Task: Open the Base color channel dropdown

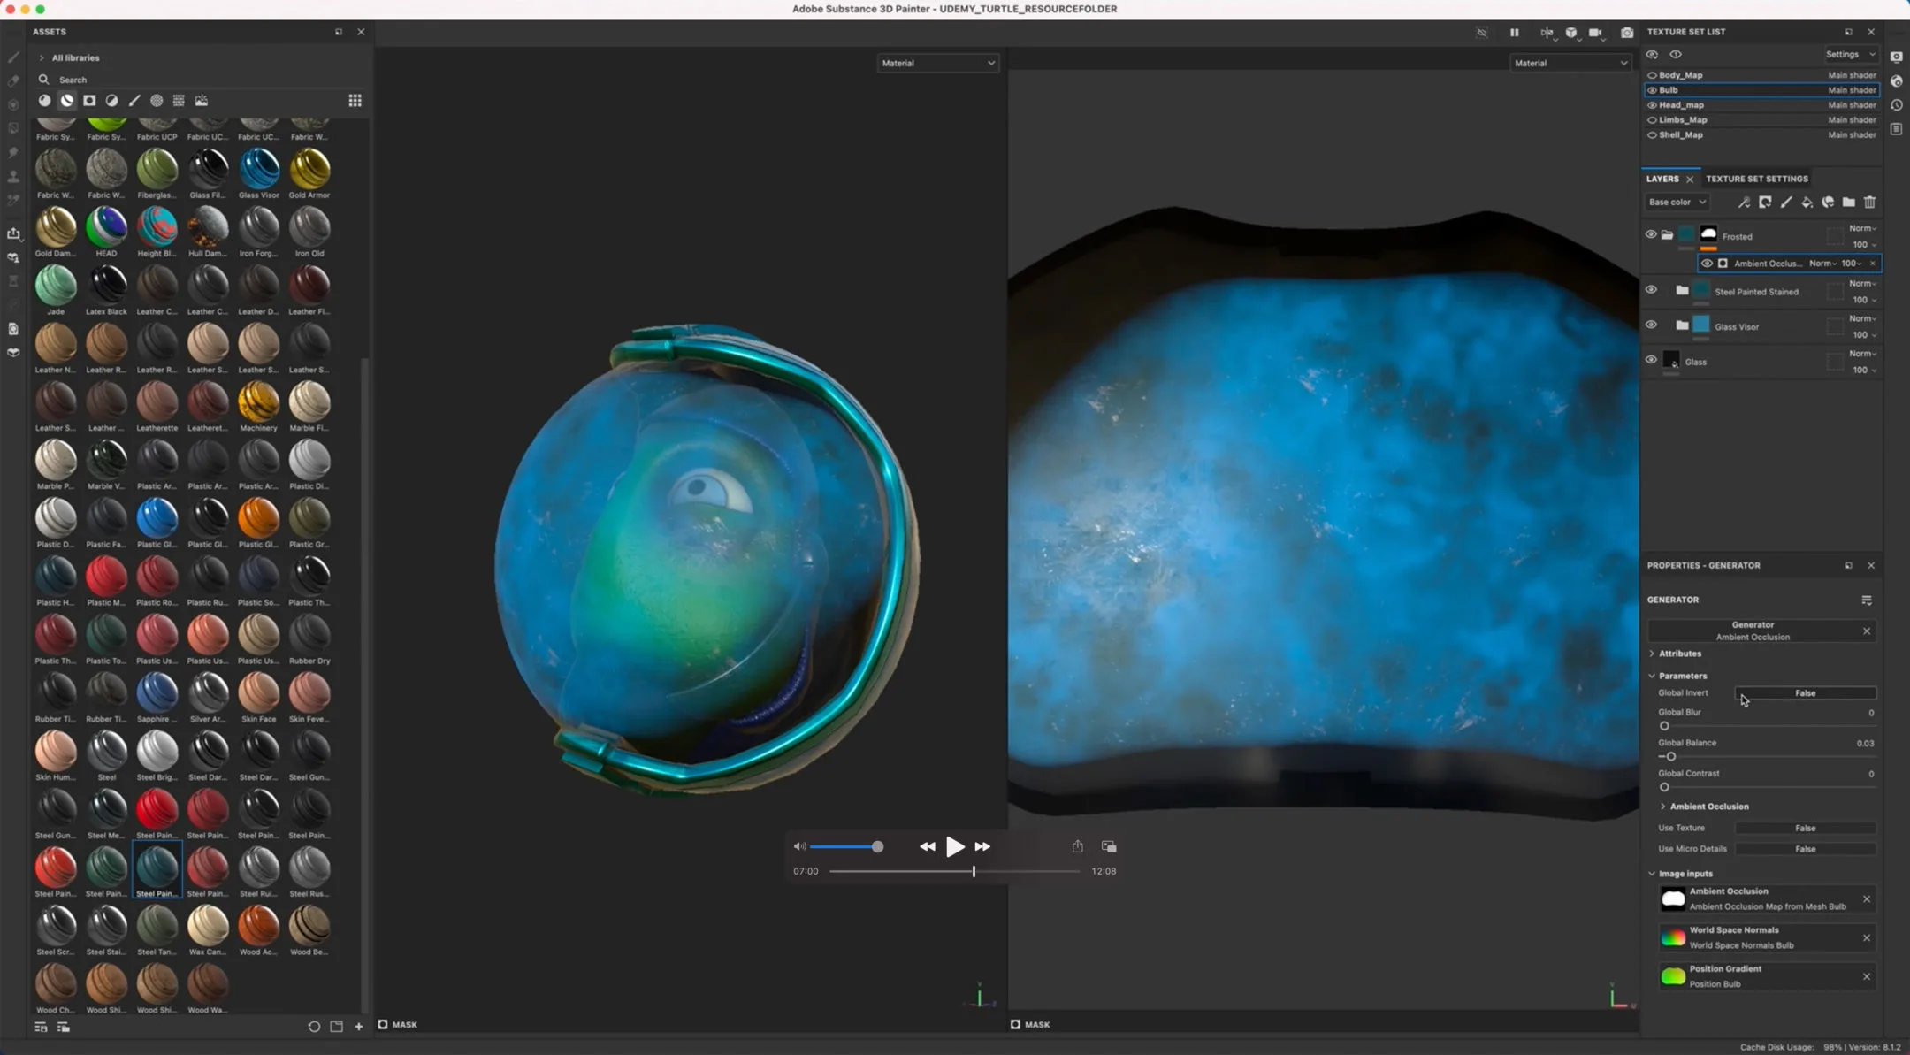Action: tap(1677, 203)
